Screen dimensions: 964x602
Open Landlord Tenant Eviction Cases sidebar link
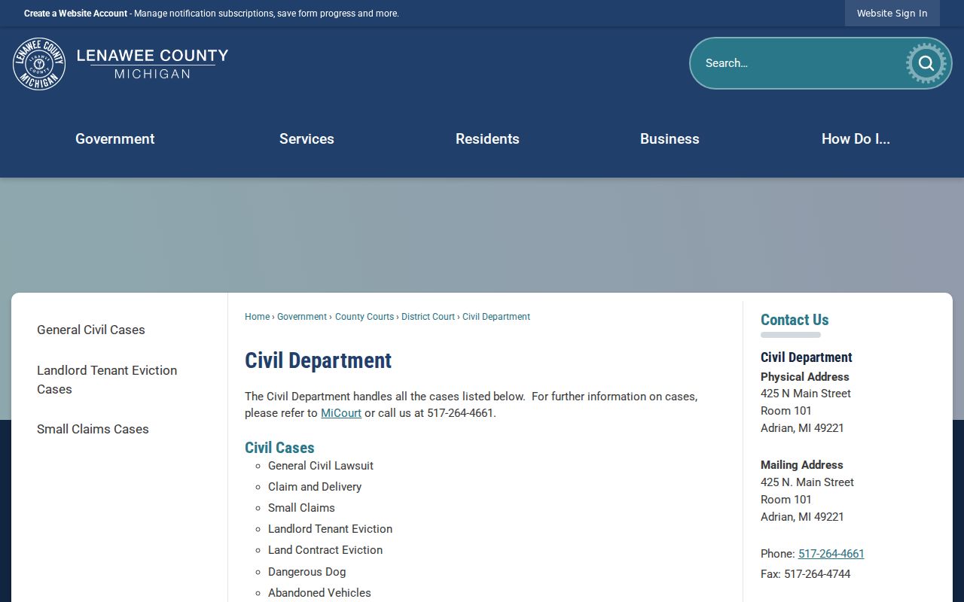point(107,379)
